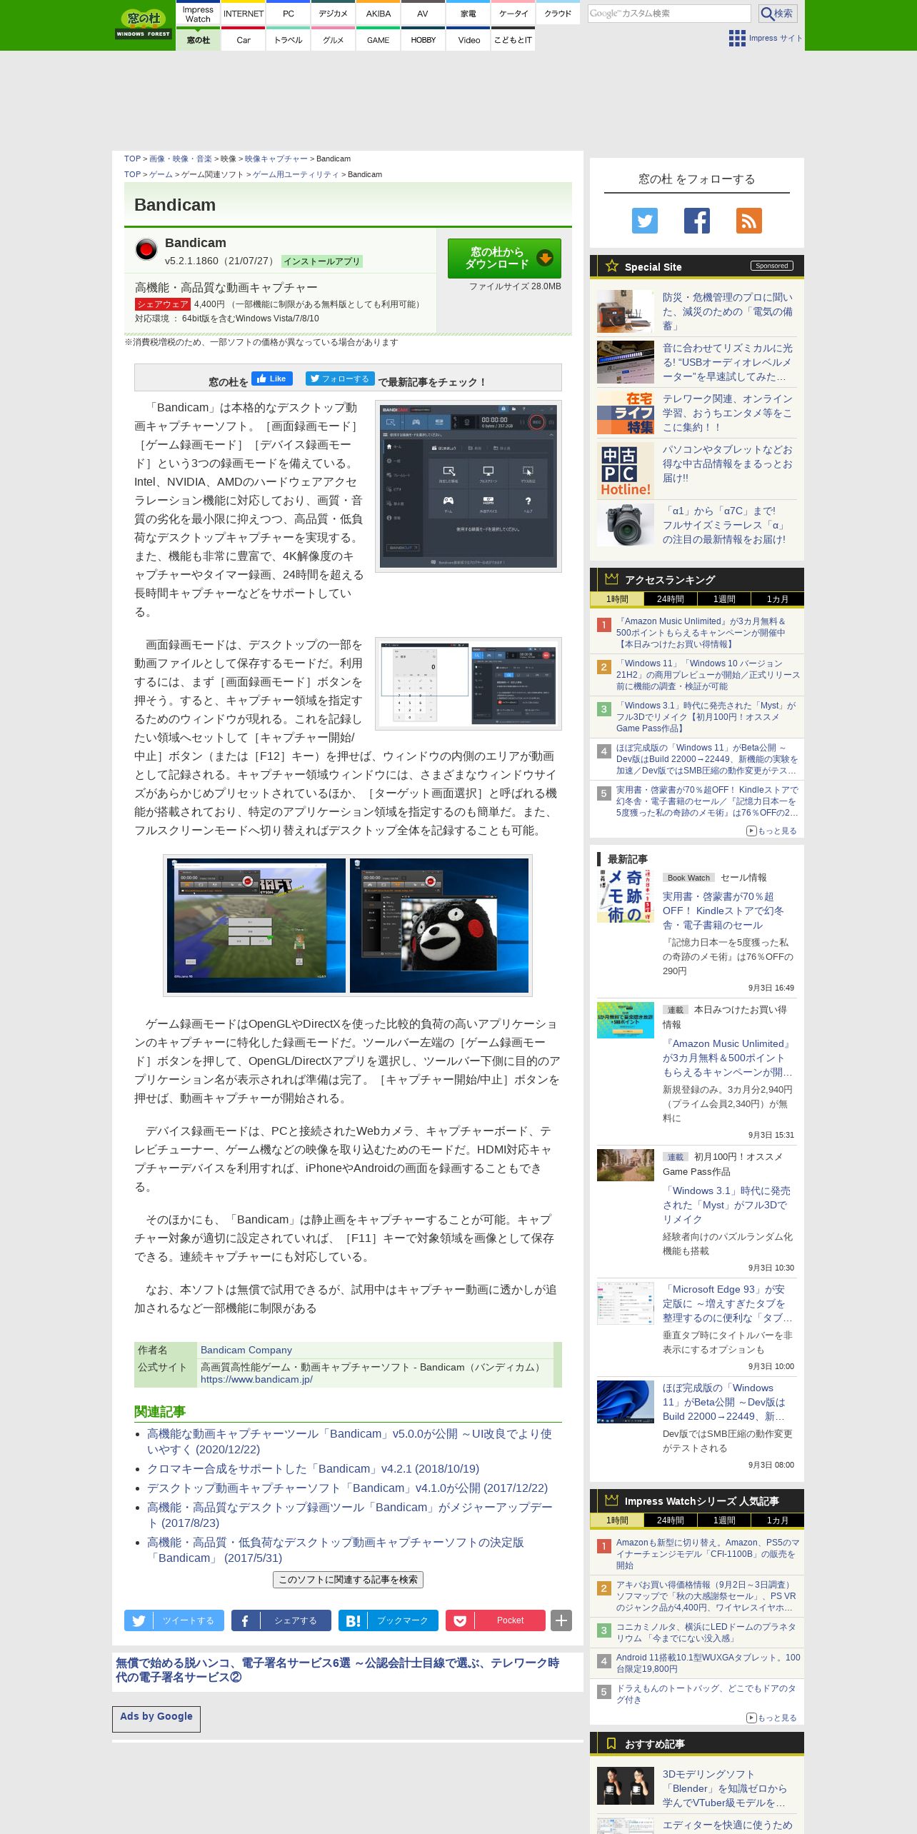
Task: Open the Impress Watch nav tab
Action: [x=198, y=14]
